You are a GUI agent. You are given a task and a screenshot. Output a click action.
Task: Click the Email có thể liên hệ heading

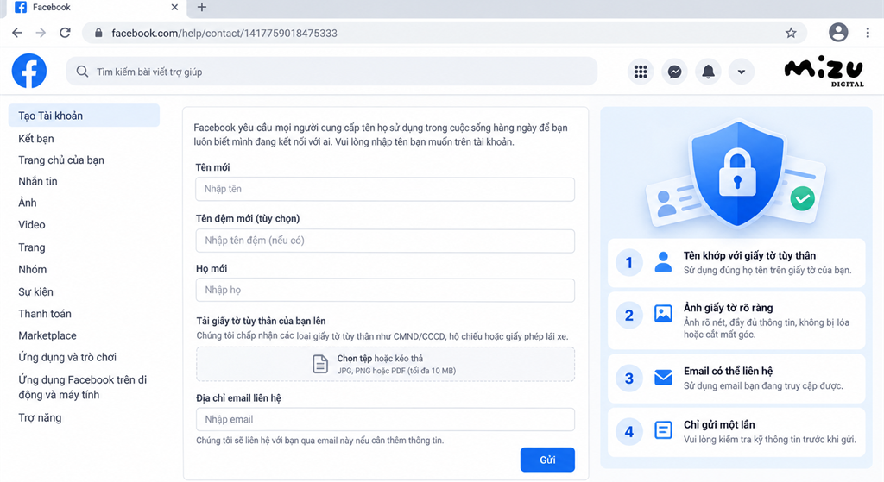click(728, 371)
